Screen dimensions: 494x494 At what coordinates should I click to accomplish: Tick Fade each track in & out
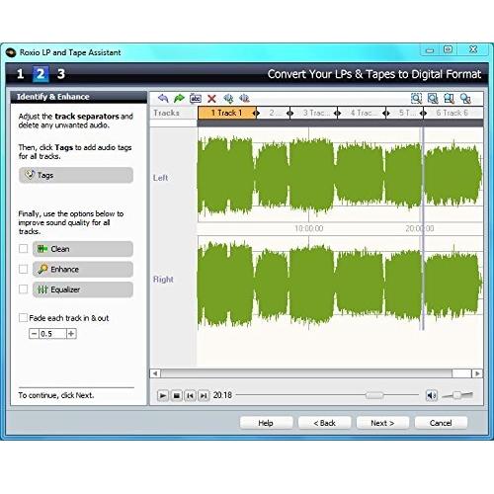(x=23, y=318)
